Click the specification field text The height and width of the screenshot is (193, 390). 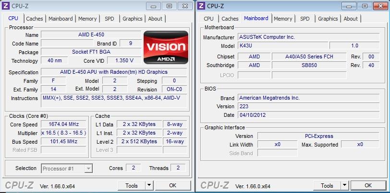click(114, 72)
